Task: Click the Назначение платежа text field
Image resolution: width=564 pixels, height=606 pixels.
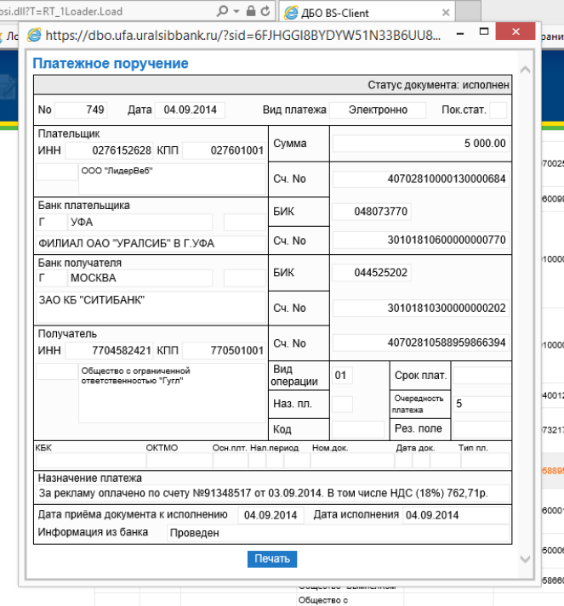Action: pyautogui.click(x=273, y=493)
